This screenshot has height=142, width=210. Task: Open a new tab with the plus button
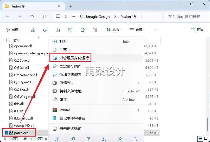point(71,6)
